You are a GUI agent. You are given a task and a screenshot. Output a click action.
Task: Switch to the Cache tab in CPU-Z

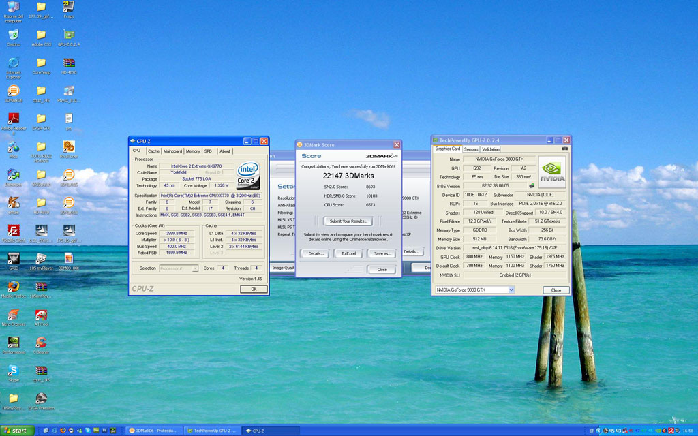(153, 151)
